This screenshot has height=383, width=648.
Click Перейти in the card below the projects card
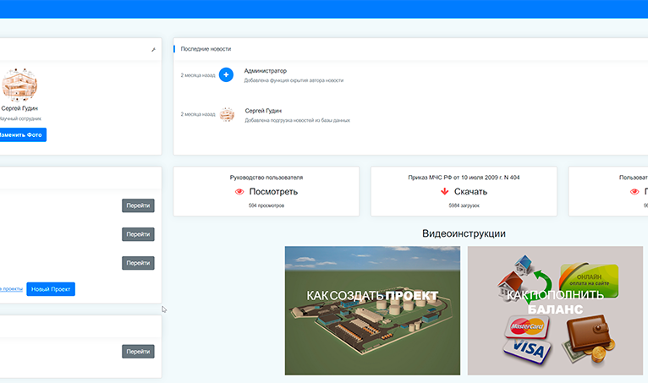138,352
